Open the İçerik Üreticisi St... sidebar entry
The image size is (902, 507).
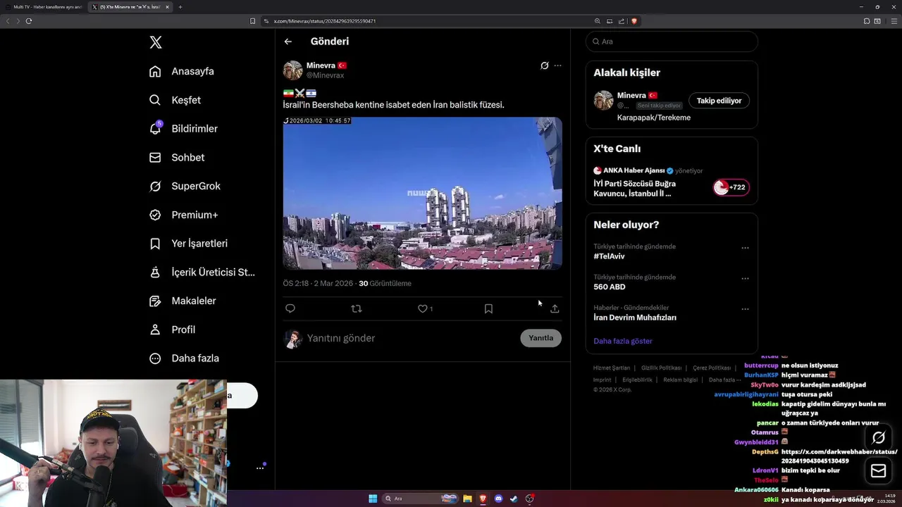(x=202, y=272)
